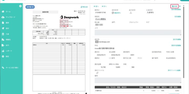Click the download icon under 出力状況

point(131,13)
